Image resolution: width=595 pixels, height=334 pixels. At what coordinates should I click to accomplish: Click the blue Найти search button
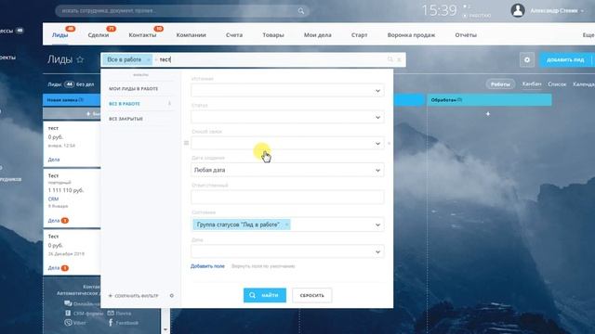pos(265,295)
